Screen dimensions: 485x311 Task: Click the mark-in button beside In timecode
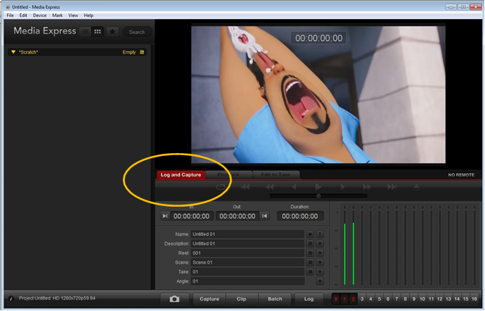click(164, 216)
